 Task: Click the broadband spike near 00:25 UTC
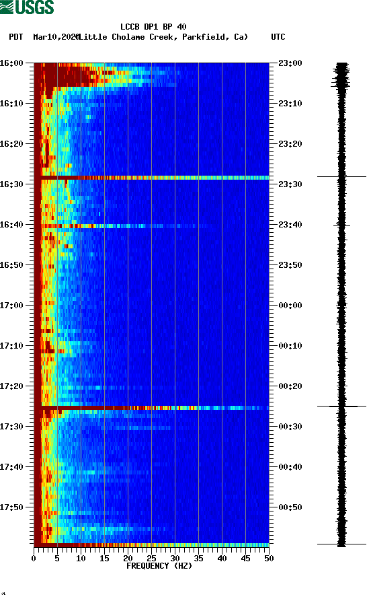[152, 408]
